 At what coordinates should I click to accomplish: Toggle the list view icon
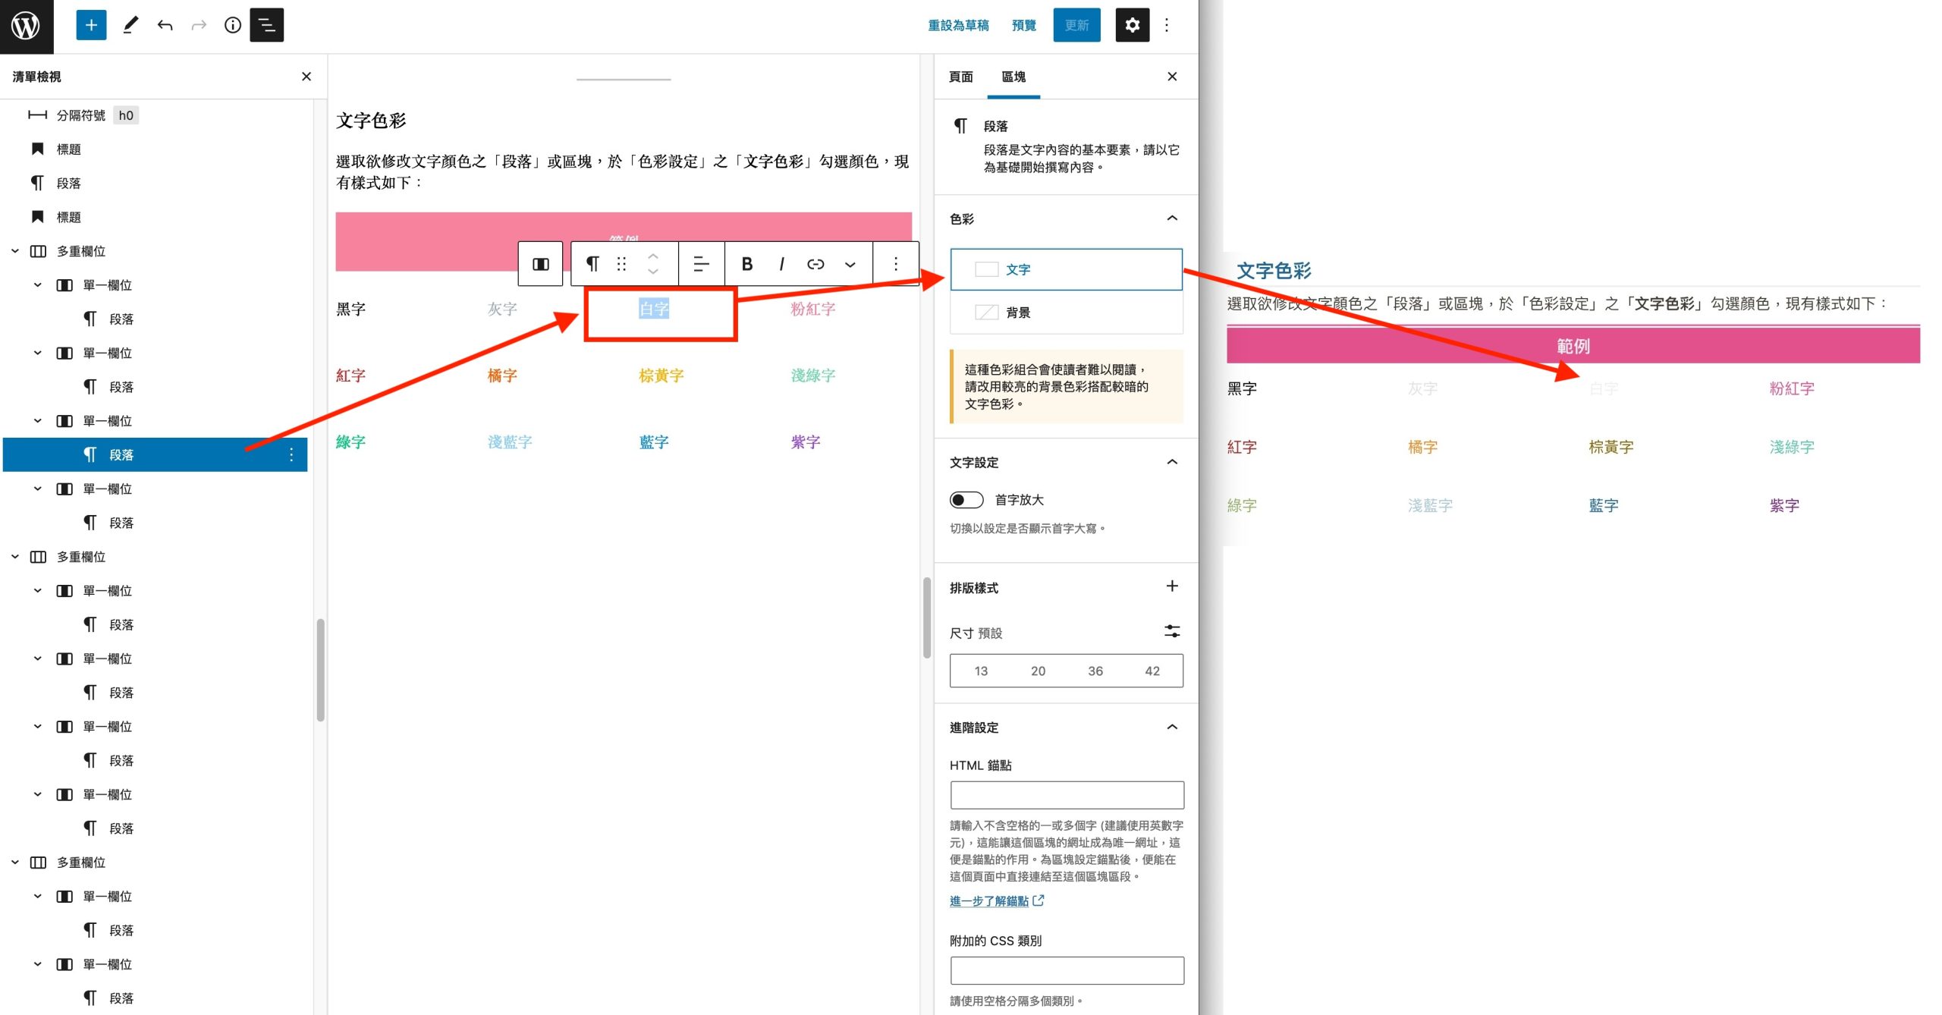pyautogui.click(x=266, y=25)
